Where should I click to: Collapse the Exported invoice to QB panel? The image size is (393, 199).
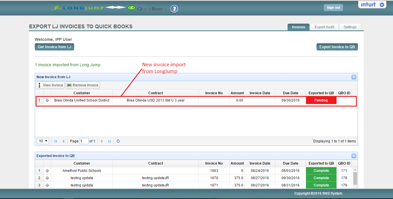click(354, 156)
